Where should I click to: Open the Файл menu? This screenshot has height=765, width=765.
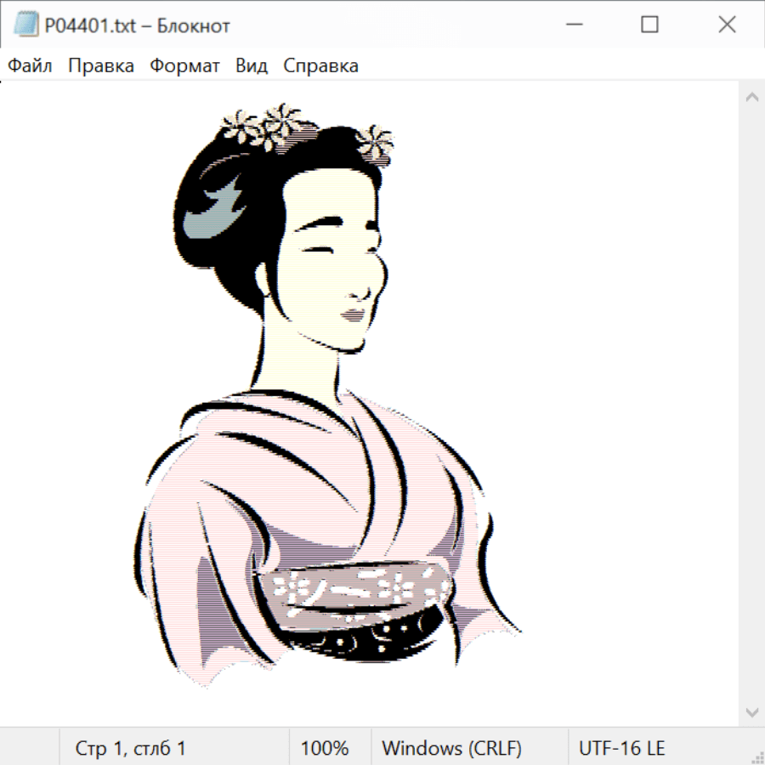click(x=31, y=66)
